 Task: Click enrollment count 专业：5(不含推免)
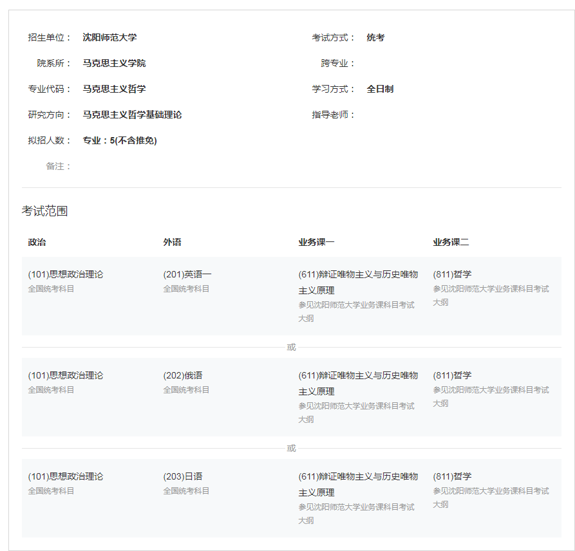[120, 140]
